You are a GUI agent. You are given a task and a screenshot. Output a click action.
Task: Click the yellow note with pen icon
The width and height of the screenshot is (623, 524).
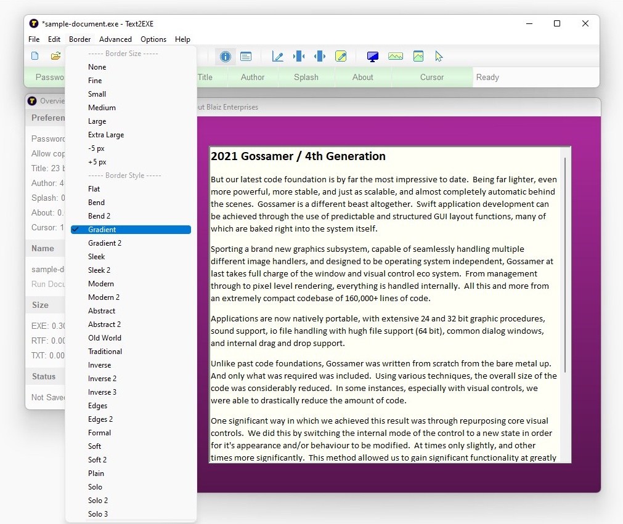click(341, 57)
